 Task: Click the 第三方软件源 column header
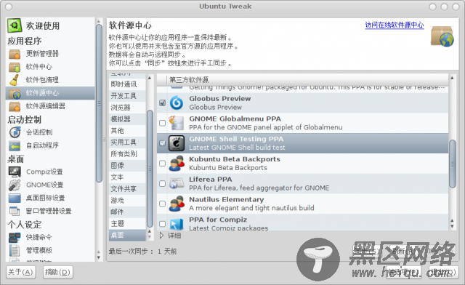pos(307,79)
